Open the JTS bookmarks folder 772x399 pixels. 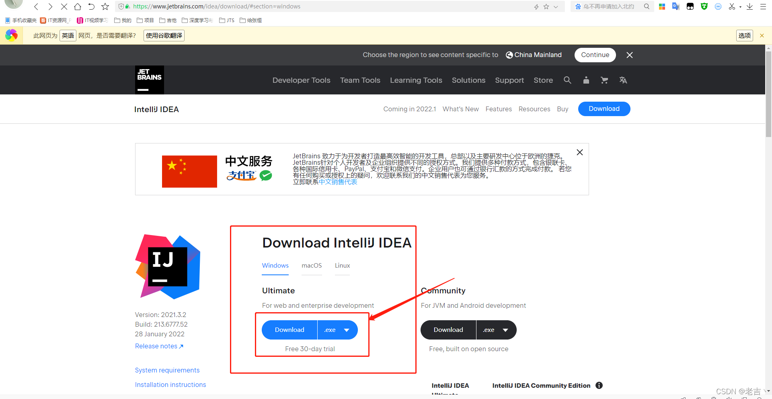[x=227, y=20]
